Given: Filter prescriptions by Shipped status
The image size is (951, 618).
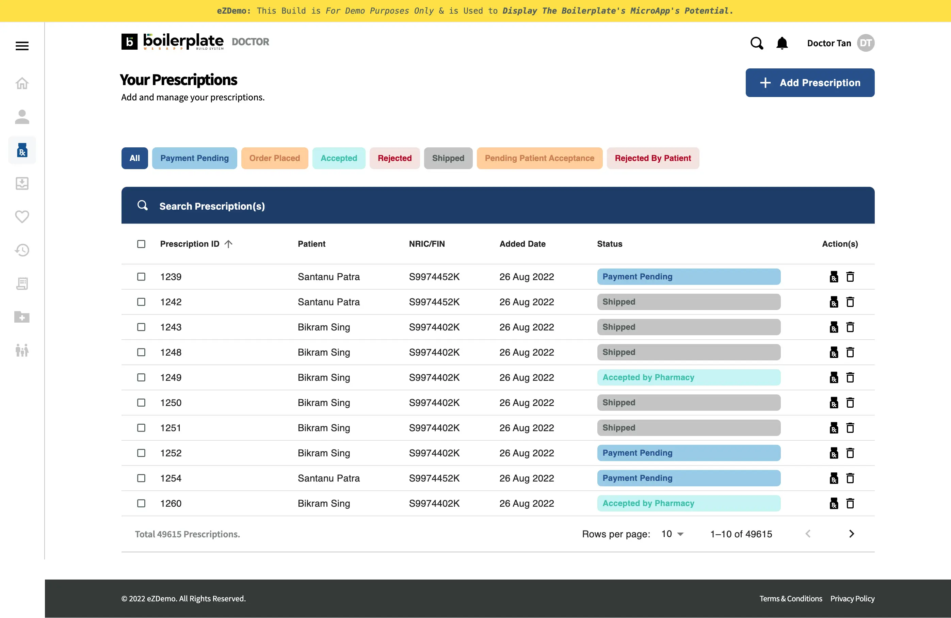Looking at the screenshot, I should click(448, 158).
